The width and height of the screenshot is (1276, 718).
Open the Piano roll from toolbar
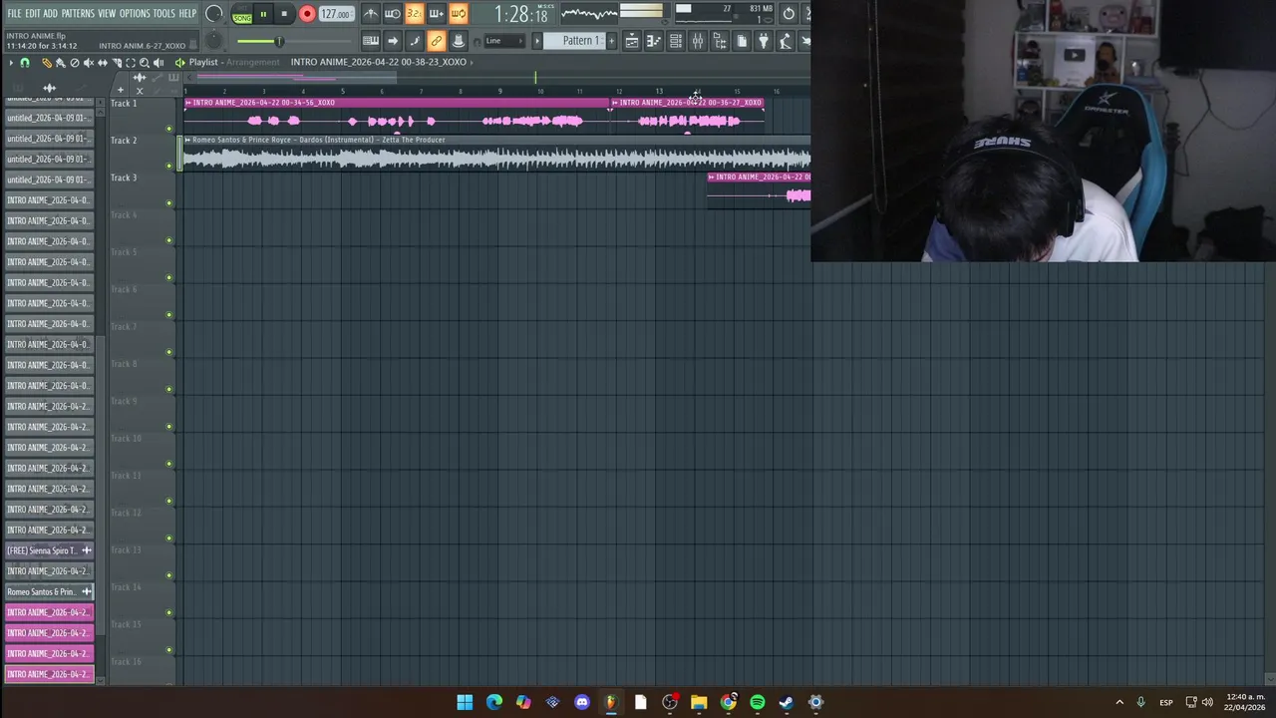(x=654, y=41)
